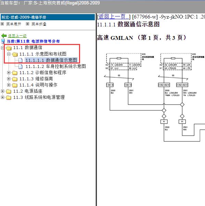This screenshot has width=205, height=206.
Task: Click the folder icon of 11.1.3 维修指南
Action: pyautogui.click(x=15, y=79)
